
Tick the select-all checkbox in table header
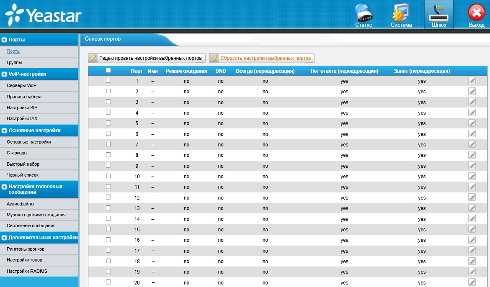point(108,70)
